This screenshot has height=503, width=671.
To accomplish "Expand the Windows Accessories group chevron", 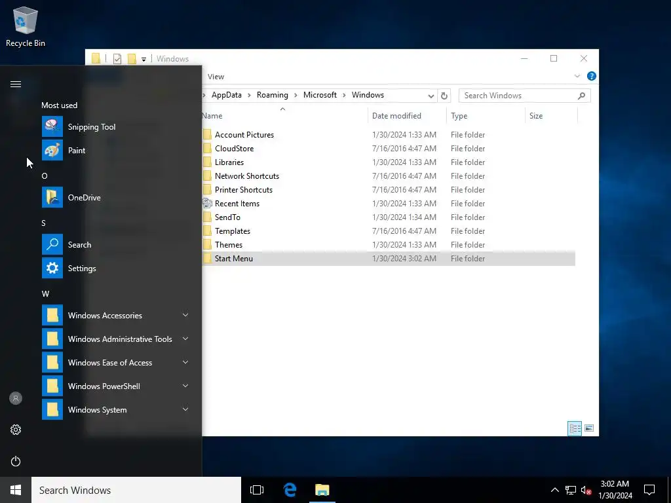I will click(185, 315).
